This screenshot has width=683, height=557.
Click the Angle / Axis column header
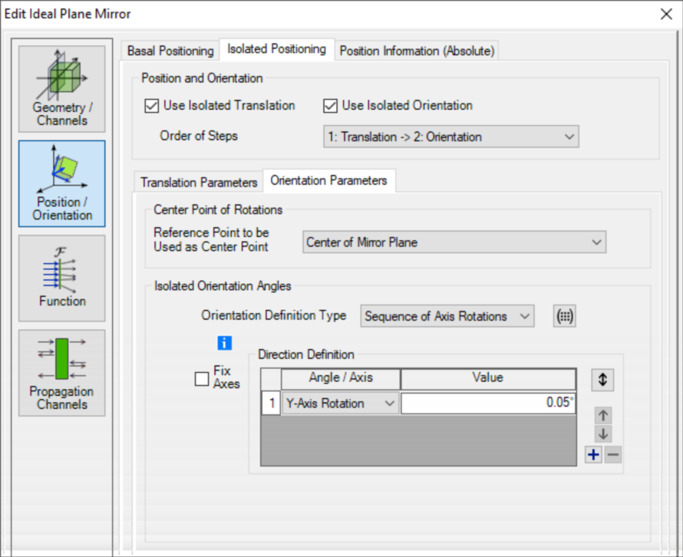click(x=341, y=378)
